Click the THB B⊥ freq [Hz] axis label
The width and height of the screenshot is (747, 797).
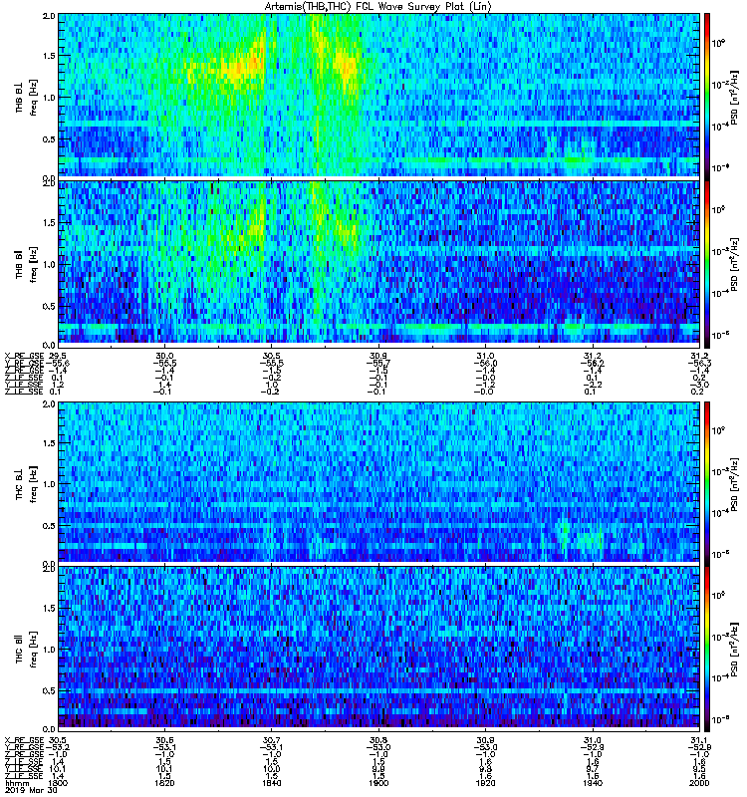click(27, 98)
